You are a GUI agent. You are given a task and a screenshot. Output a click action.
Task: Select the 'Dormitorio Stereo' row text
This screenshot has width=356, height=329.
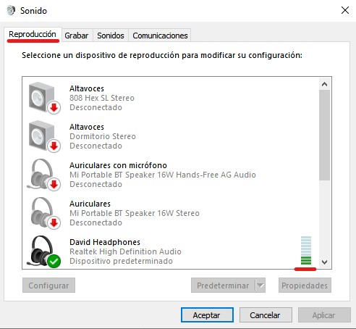point(103,136)
